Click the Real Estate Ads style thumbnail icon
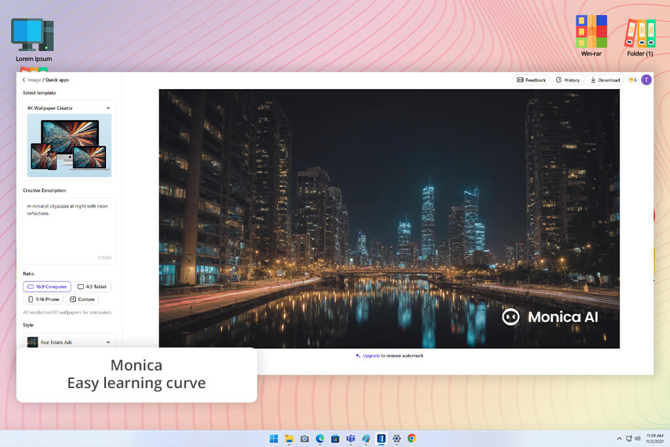Viewport: 670px width, 447px height. (x=33, y=342)
